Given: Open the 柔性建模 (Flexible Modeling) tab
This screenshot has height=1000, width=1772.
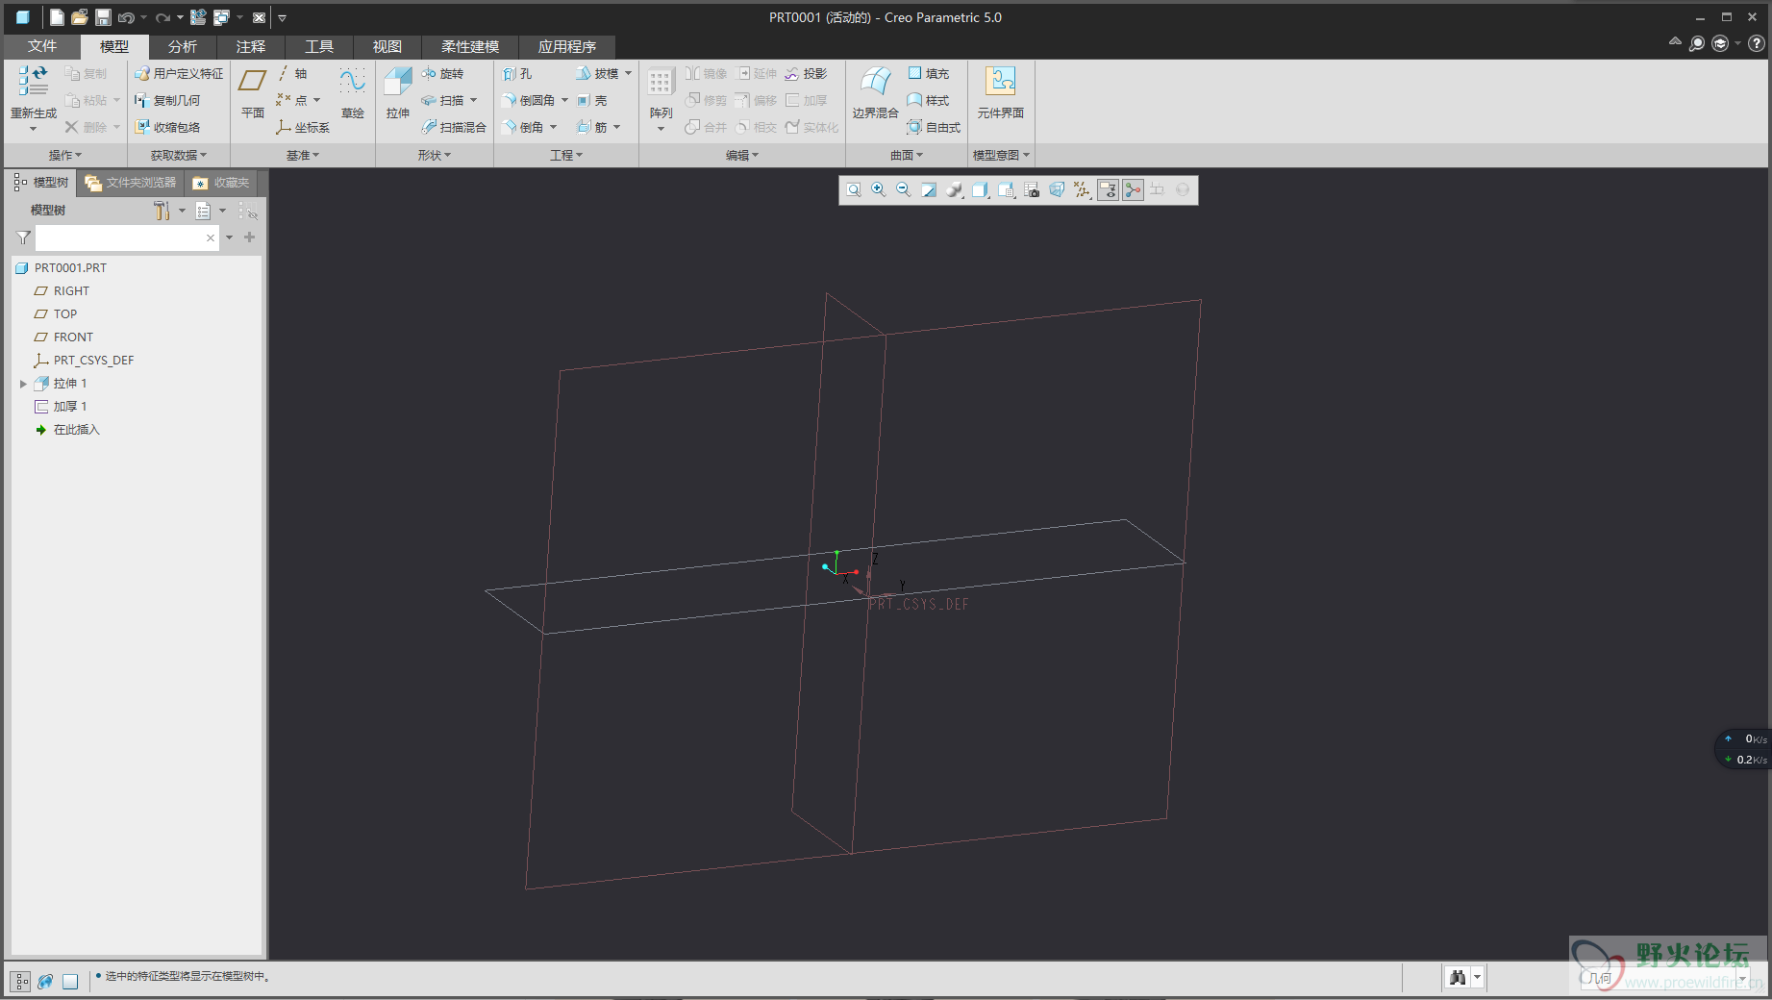Looking at the screenshot, I should [x=470, y=46].
